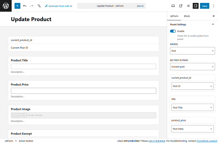
Task: Open the Update Product command palette bar
Action: coord(112,6)
